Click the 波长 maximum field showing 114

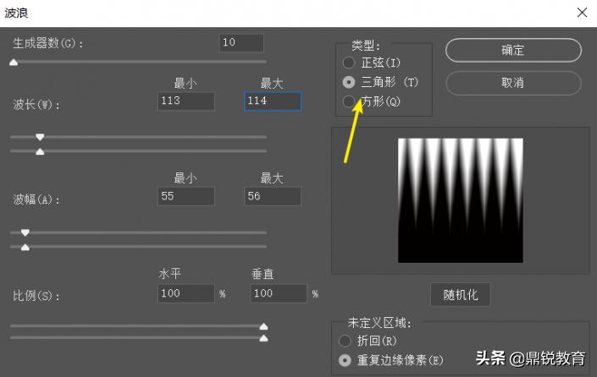click(273, 101)
